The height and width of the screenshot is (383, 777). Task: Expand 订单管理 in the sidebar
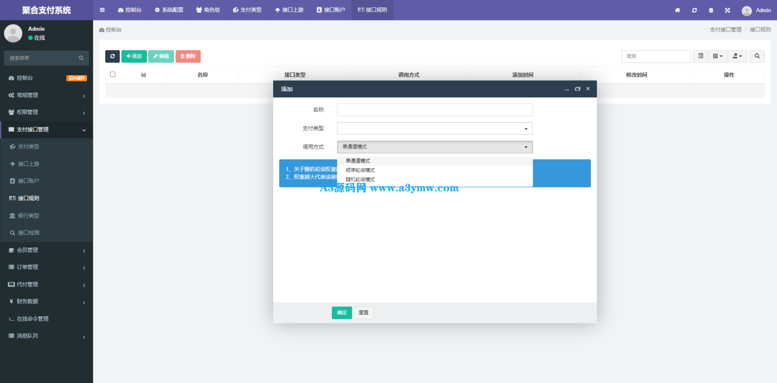click(47, 267)
